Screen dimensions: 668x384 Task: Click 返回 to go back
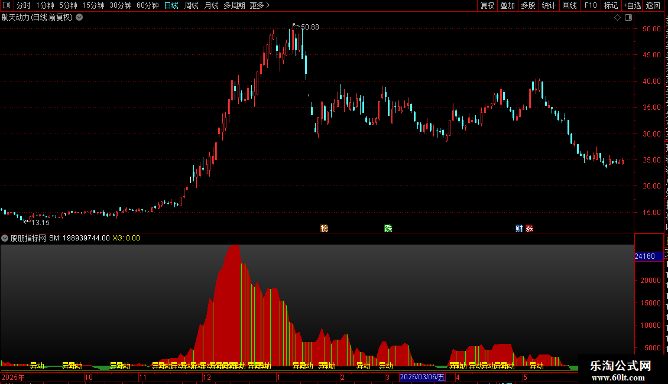click(x=653, y=5)
